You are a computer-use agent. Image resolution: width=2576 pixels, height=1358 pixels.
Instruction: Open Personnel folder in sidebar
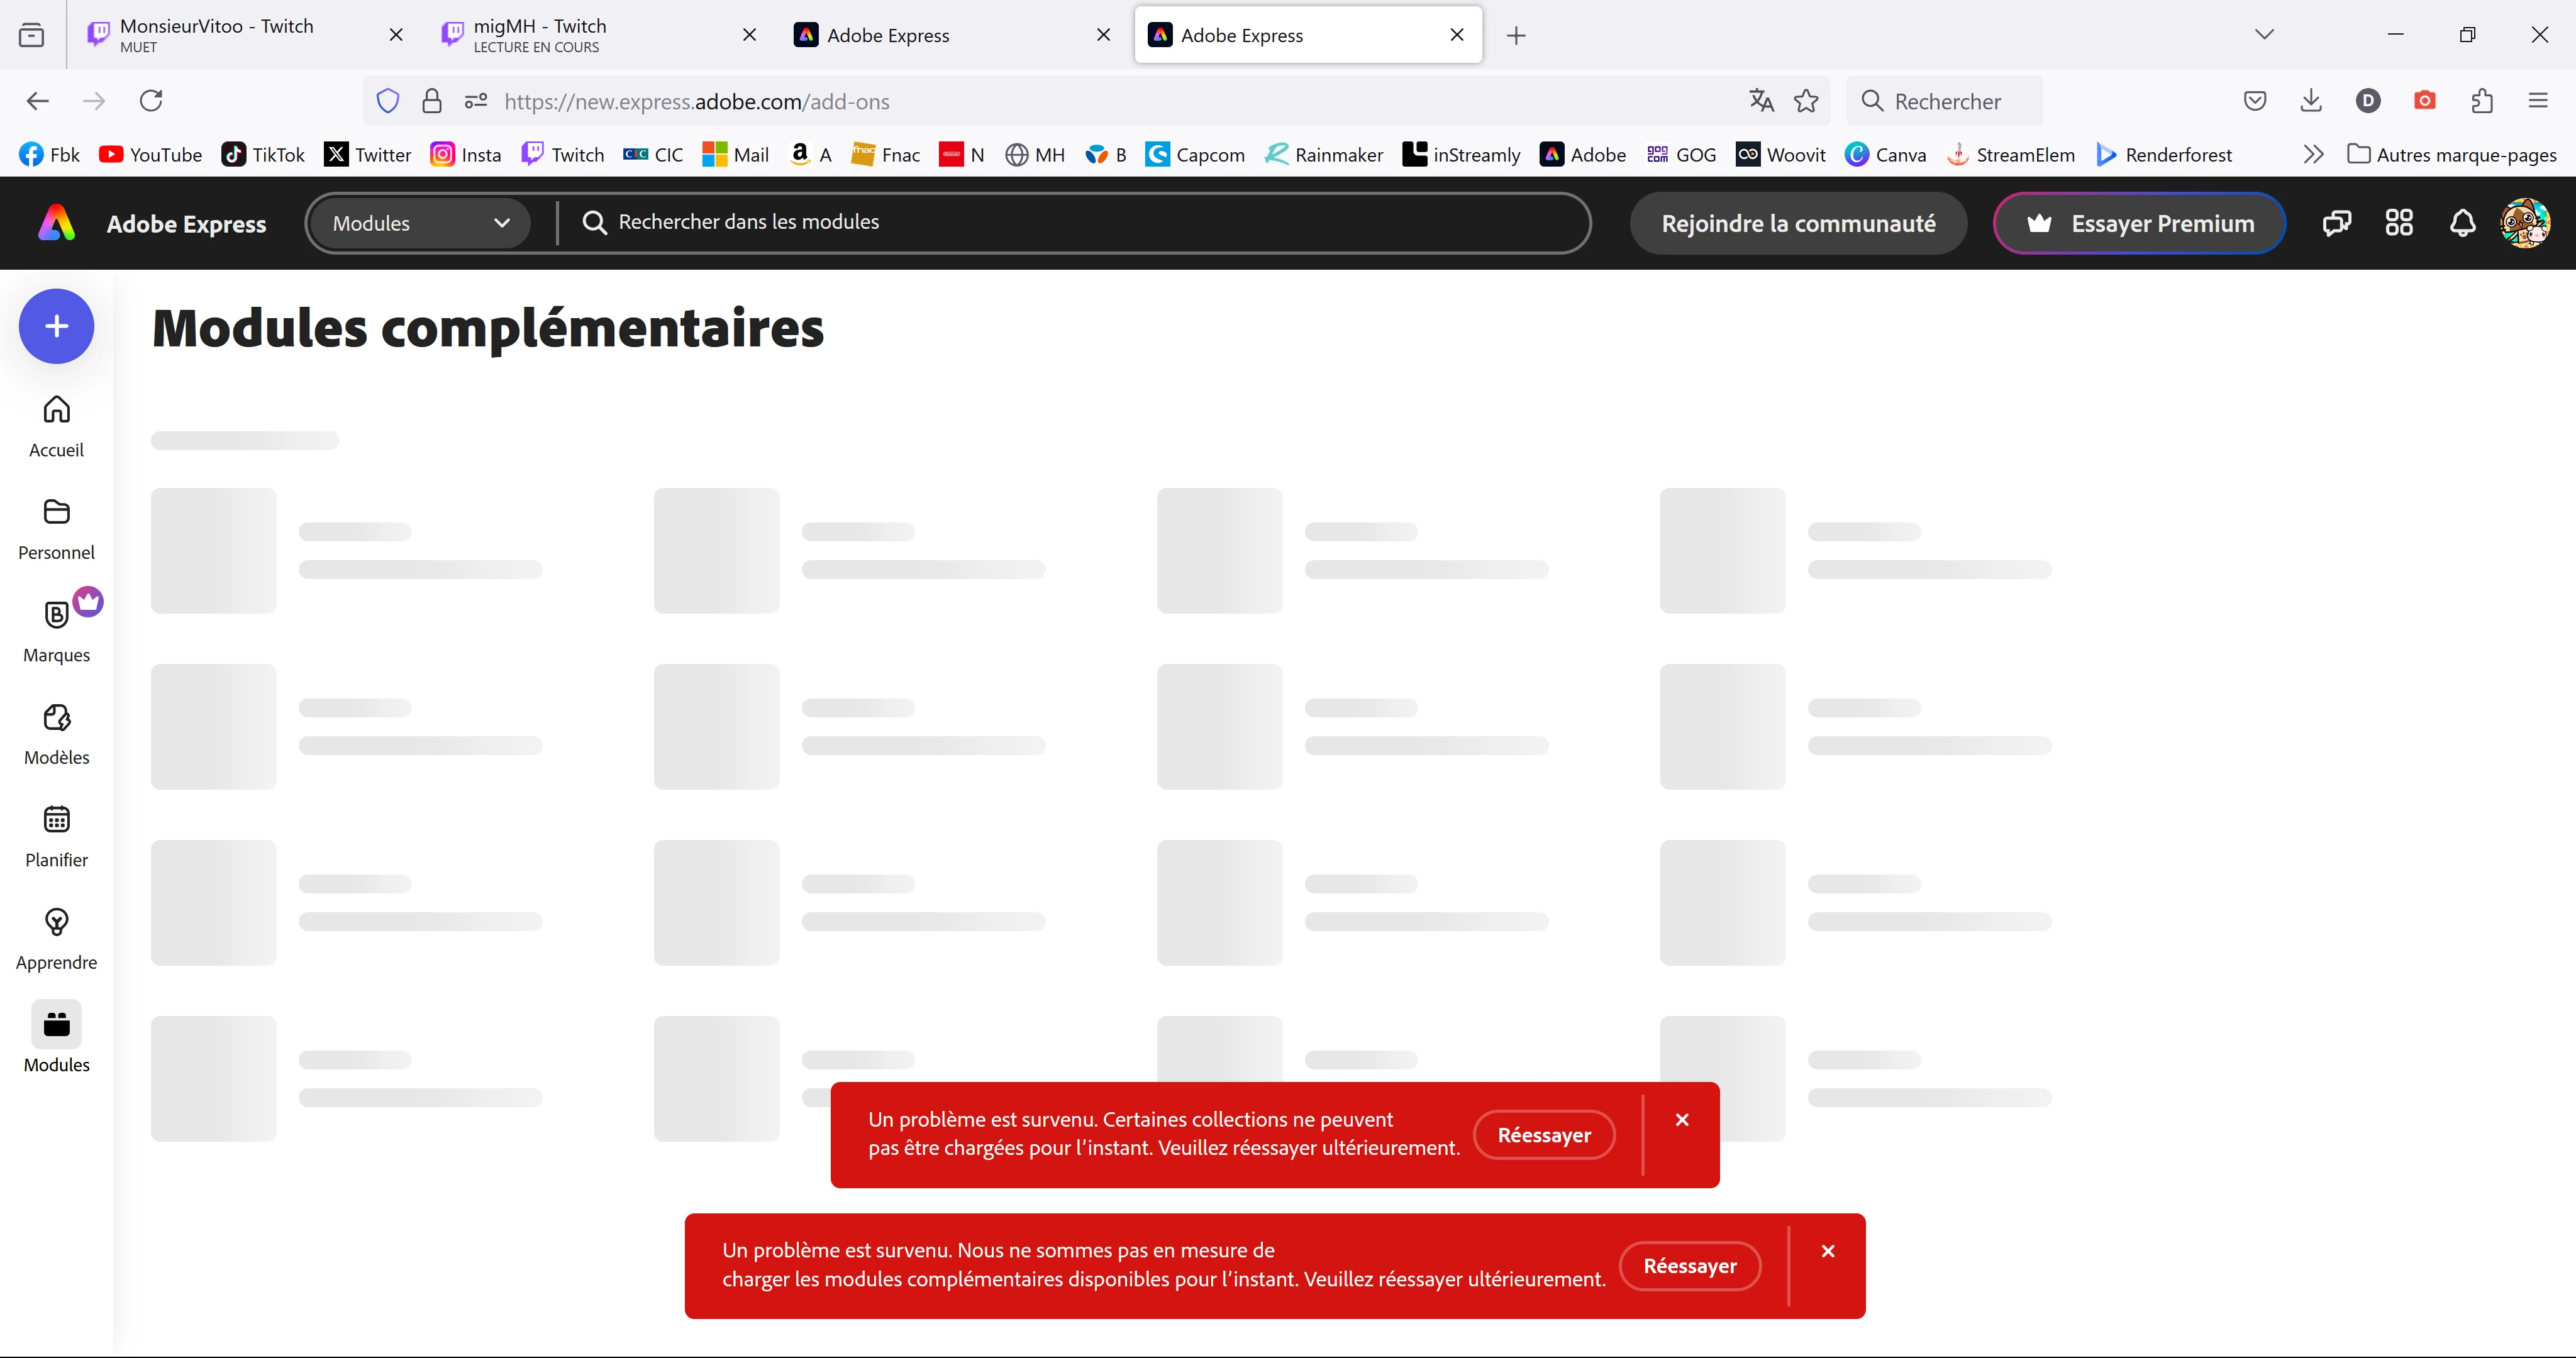[56, 528]
